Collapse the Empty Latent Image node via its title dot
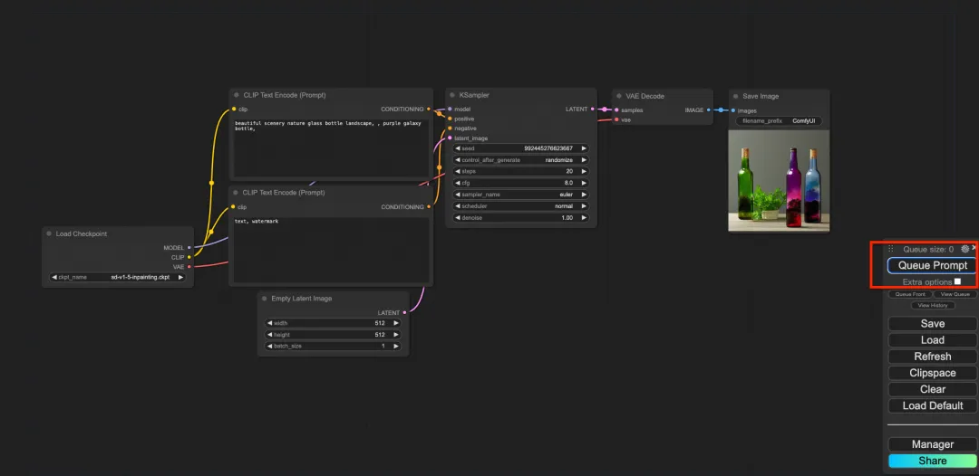The image size is (979, 476). (264, 299)
